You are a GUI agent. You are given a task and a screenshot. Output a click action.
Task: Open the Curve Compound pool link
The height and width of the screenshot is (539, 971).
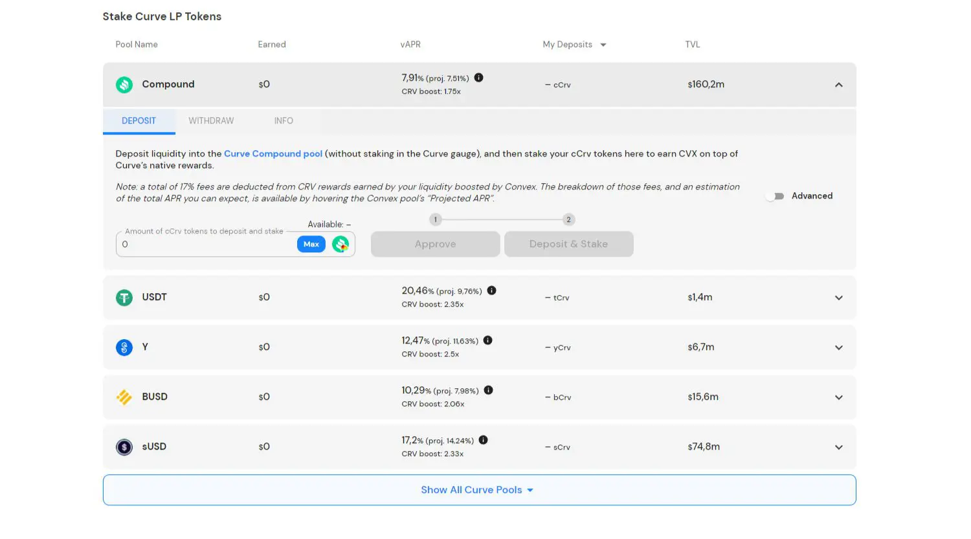(x=273, y=154)
